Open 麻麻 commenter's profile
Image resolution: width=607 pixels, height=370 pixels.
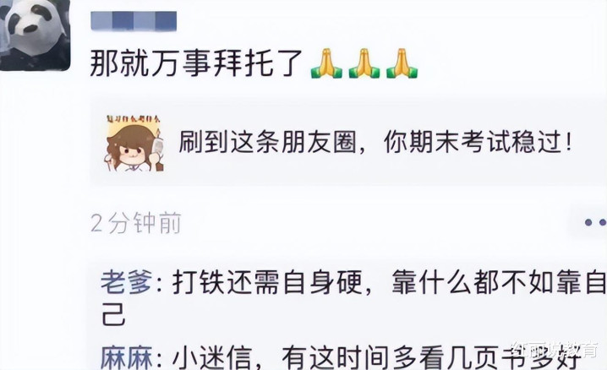point(127,357)
